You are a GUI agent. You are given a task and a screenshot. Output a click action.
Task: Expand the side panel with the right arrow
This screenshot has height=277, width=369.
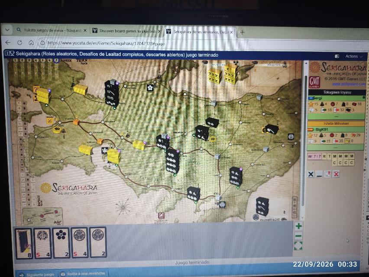366,170
